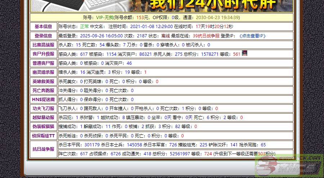This screenshot has width=324, height=178.
Task: Click the 普通丧尸服 server label
Action: point(43,63)
